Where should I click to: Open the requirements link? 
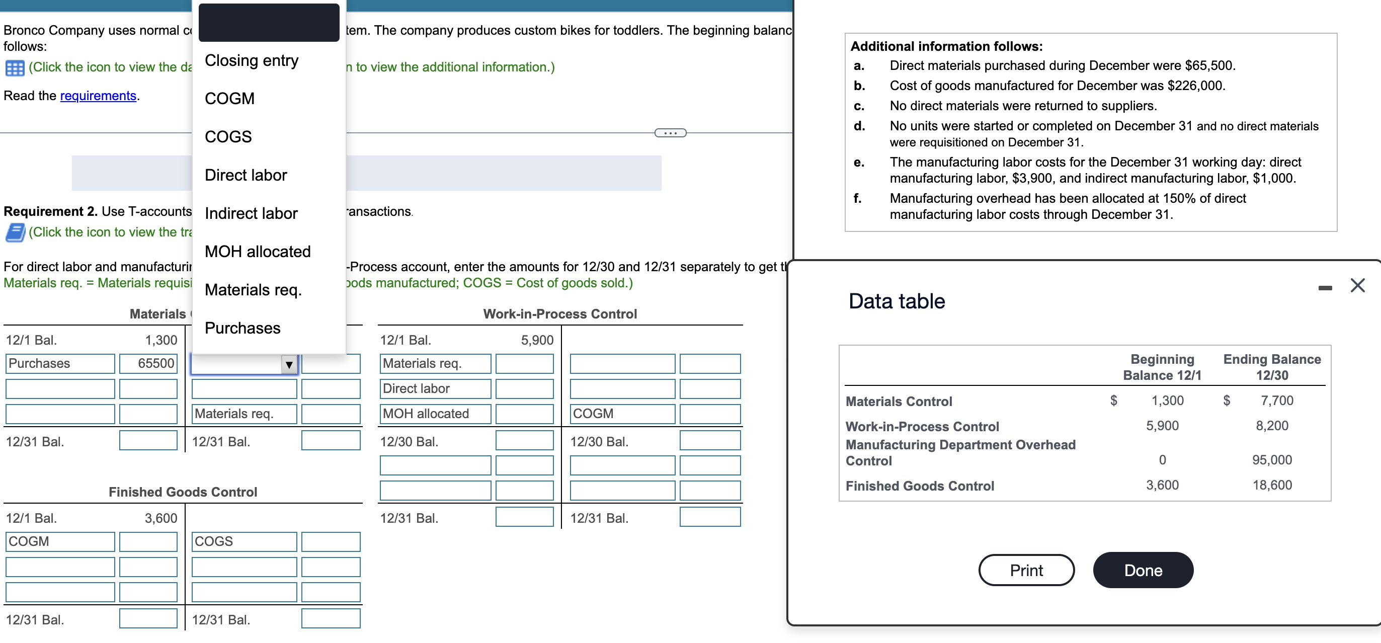pos(98,96)
